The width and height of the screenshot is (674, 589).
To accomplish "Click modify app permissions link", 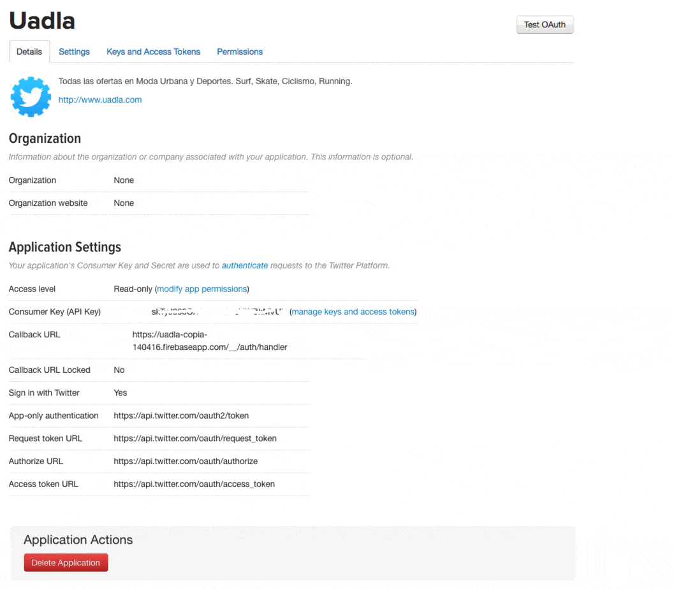I will [x=201, y=289].
